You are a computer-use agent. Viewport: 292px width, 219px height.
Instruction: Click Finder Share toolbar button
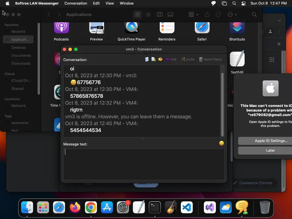207,15
